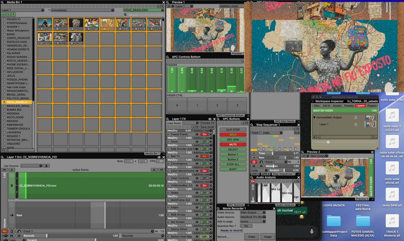
Task: Click the Layer 1 Src fast-forward double-arrow icon
Action: point(19,235)
